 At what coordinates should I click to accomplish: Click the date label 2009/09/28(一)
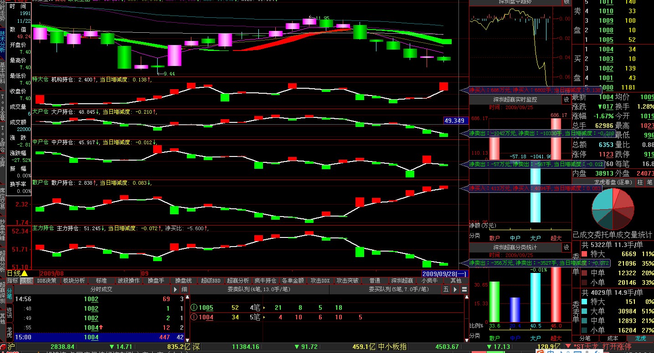pos(445,273)
